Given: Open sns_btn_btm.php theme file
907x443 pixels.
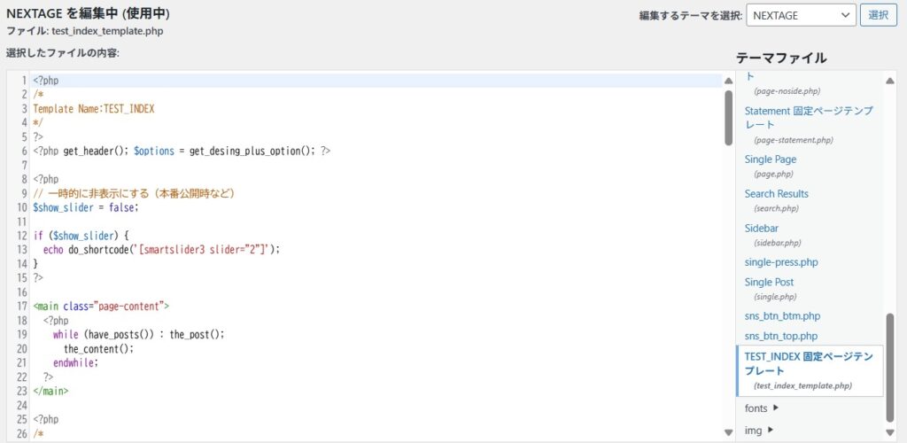Looking at the screenshot, I should point(783,316).
